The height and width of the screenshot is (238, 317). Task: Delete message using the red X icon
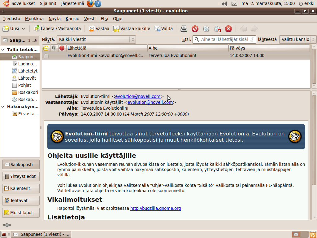click(x=228, y=29)
